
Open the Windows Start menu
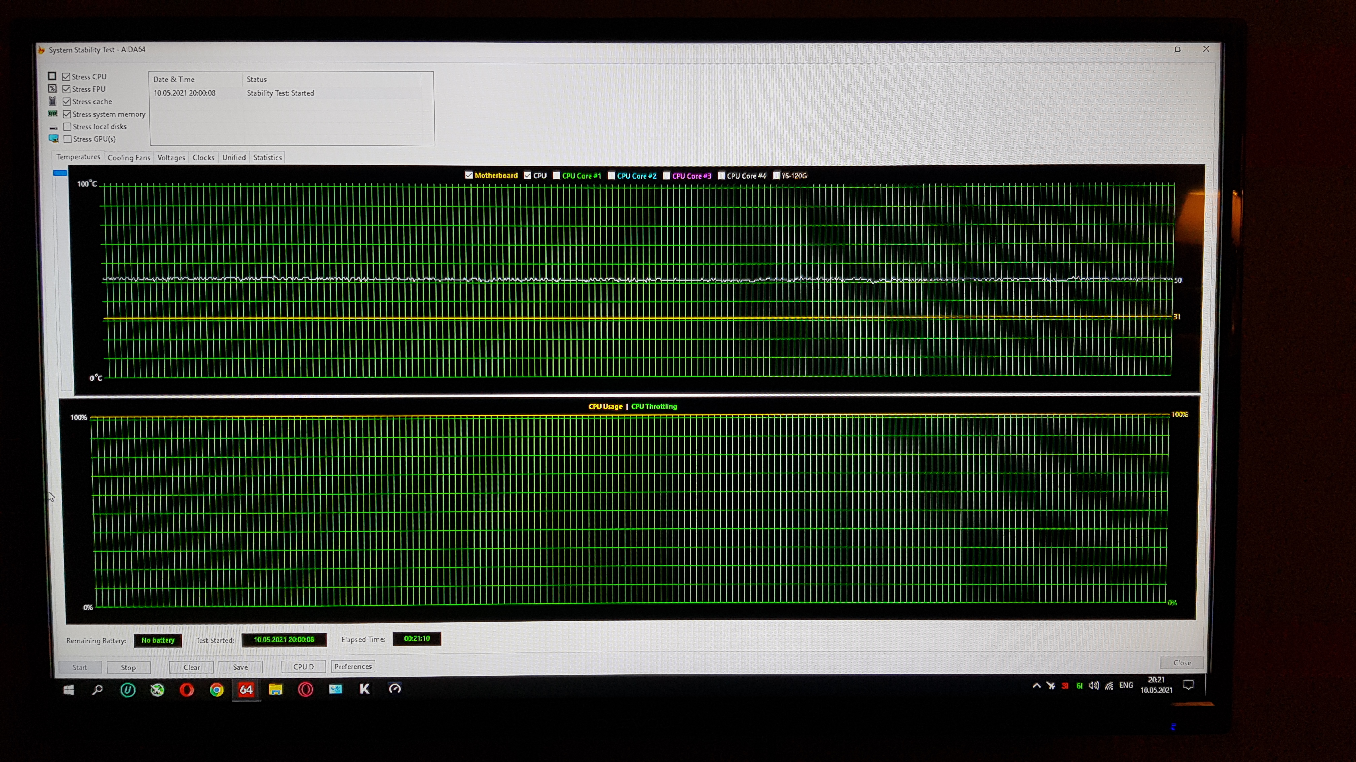click(x=68, y=690)
